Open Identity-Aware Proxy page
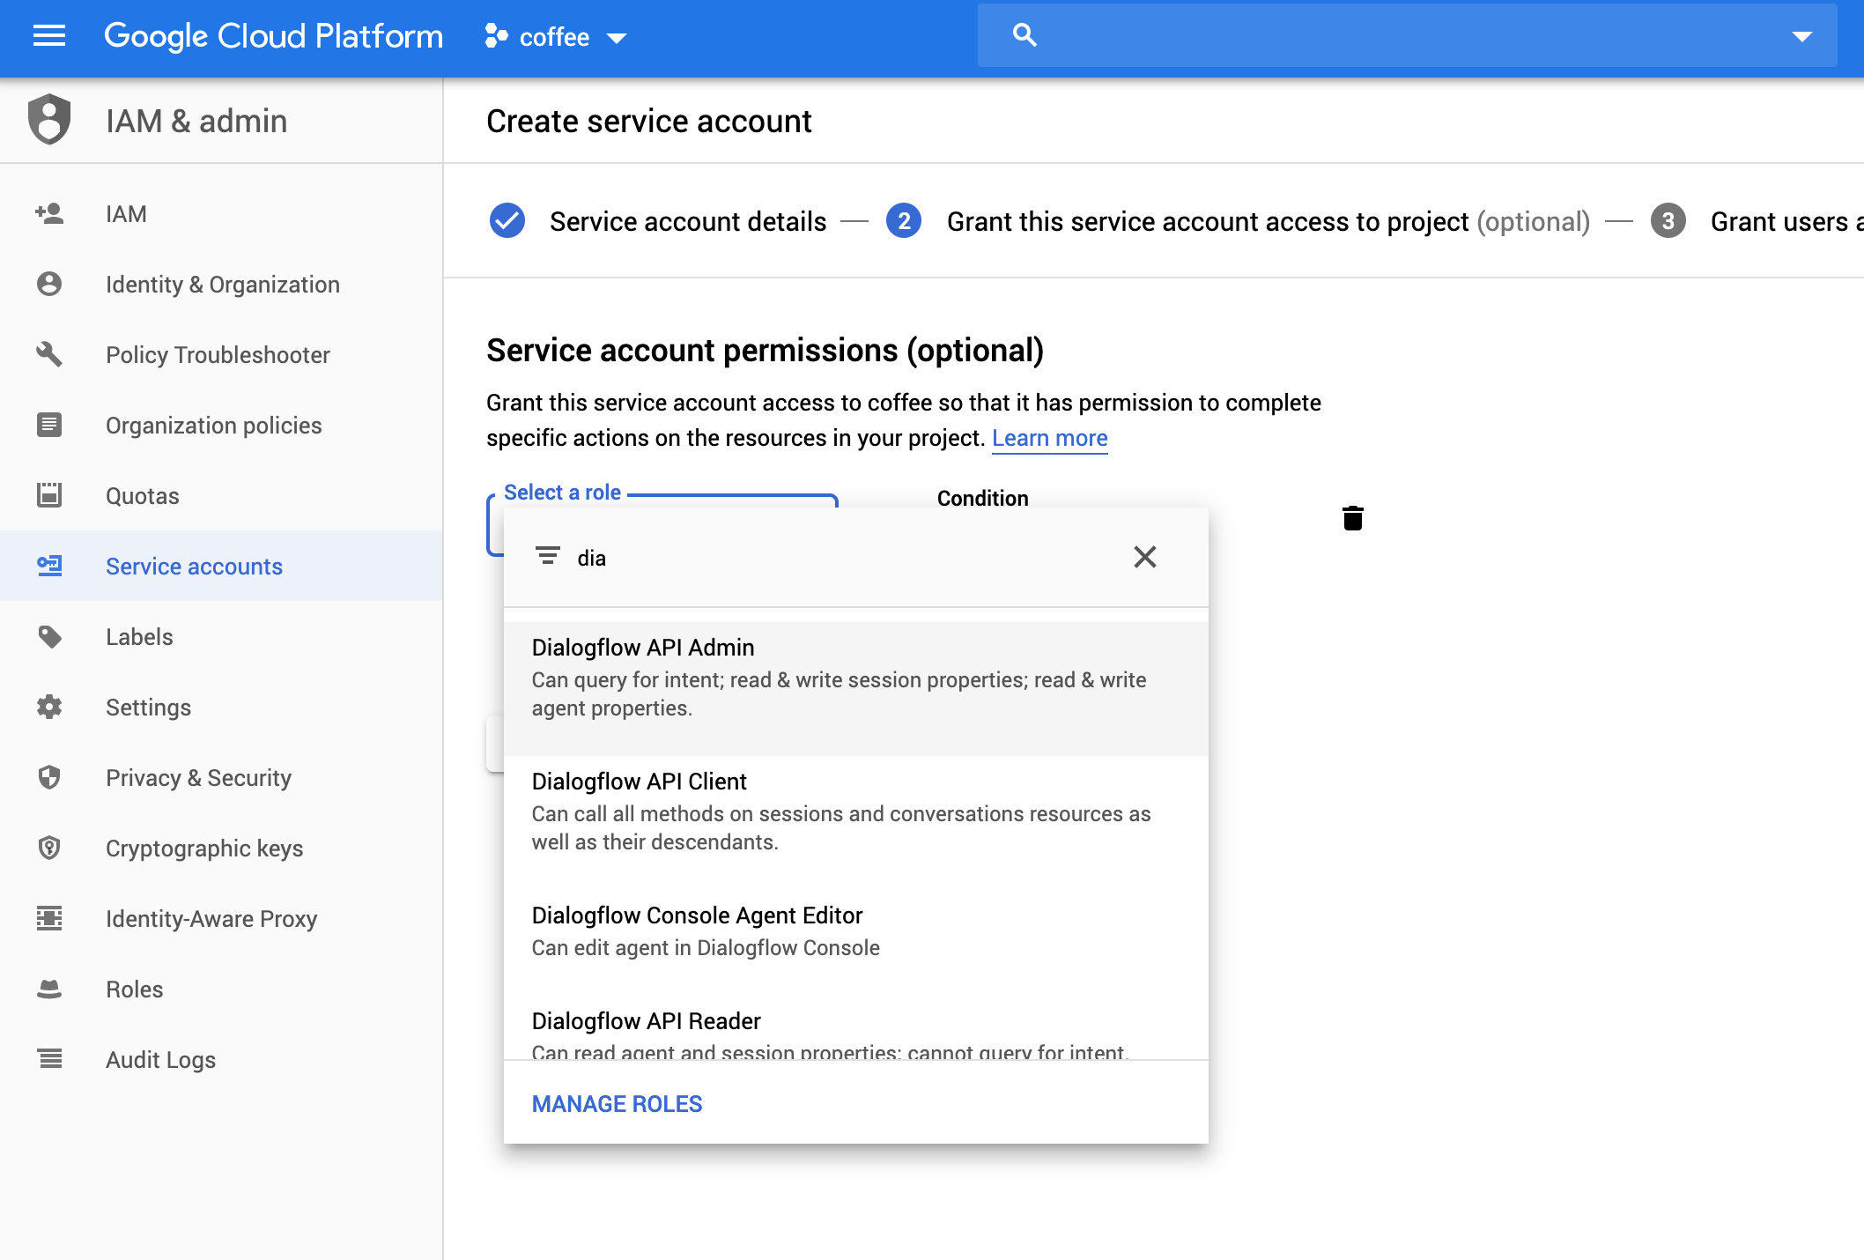The image size is (1864, 1260). coord(221,918)
